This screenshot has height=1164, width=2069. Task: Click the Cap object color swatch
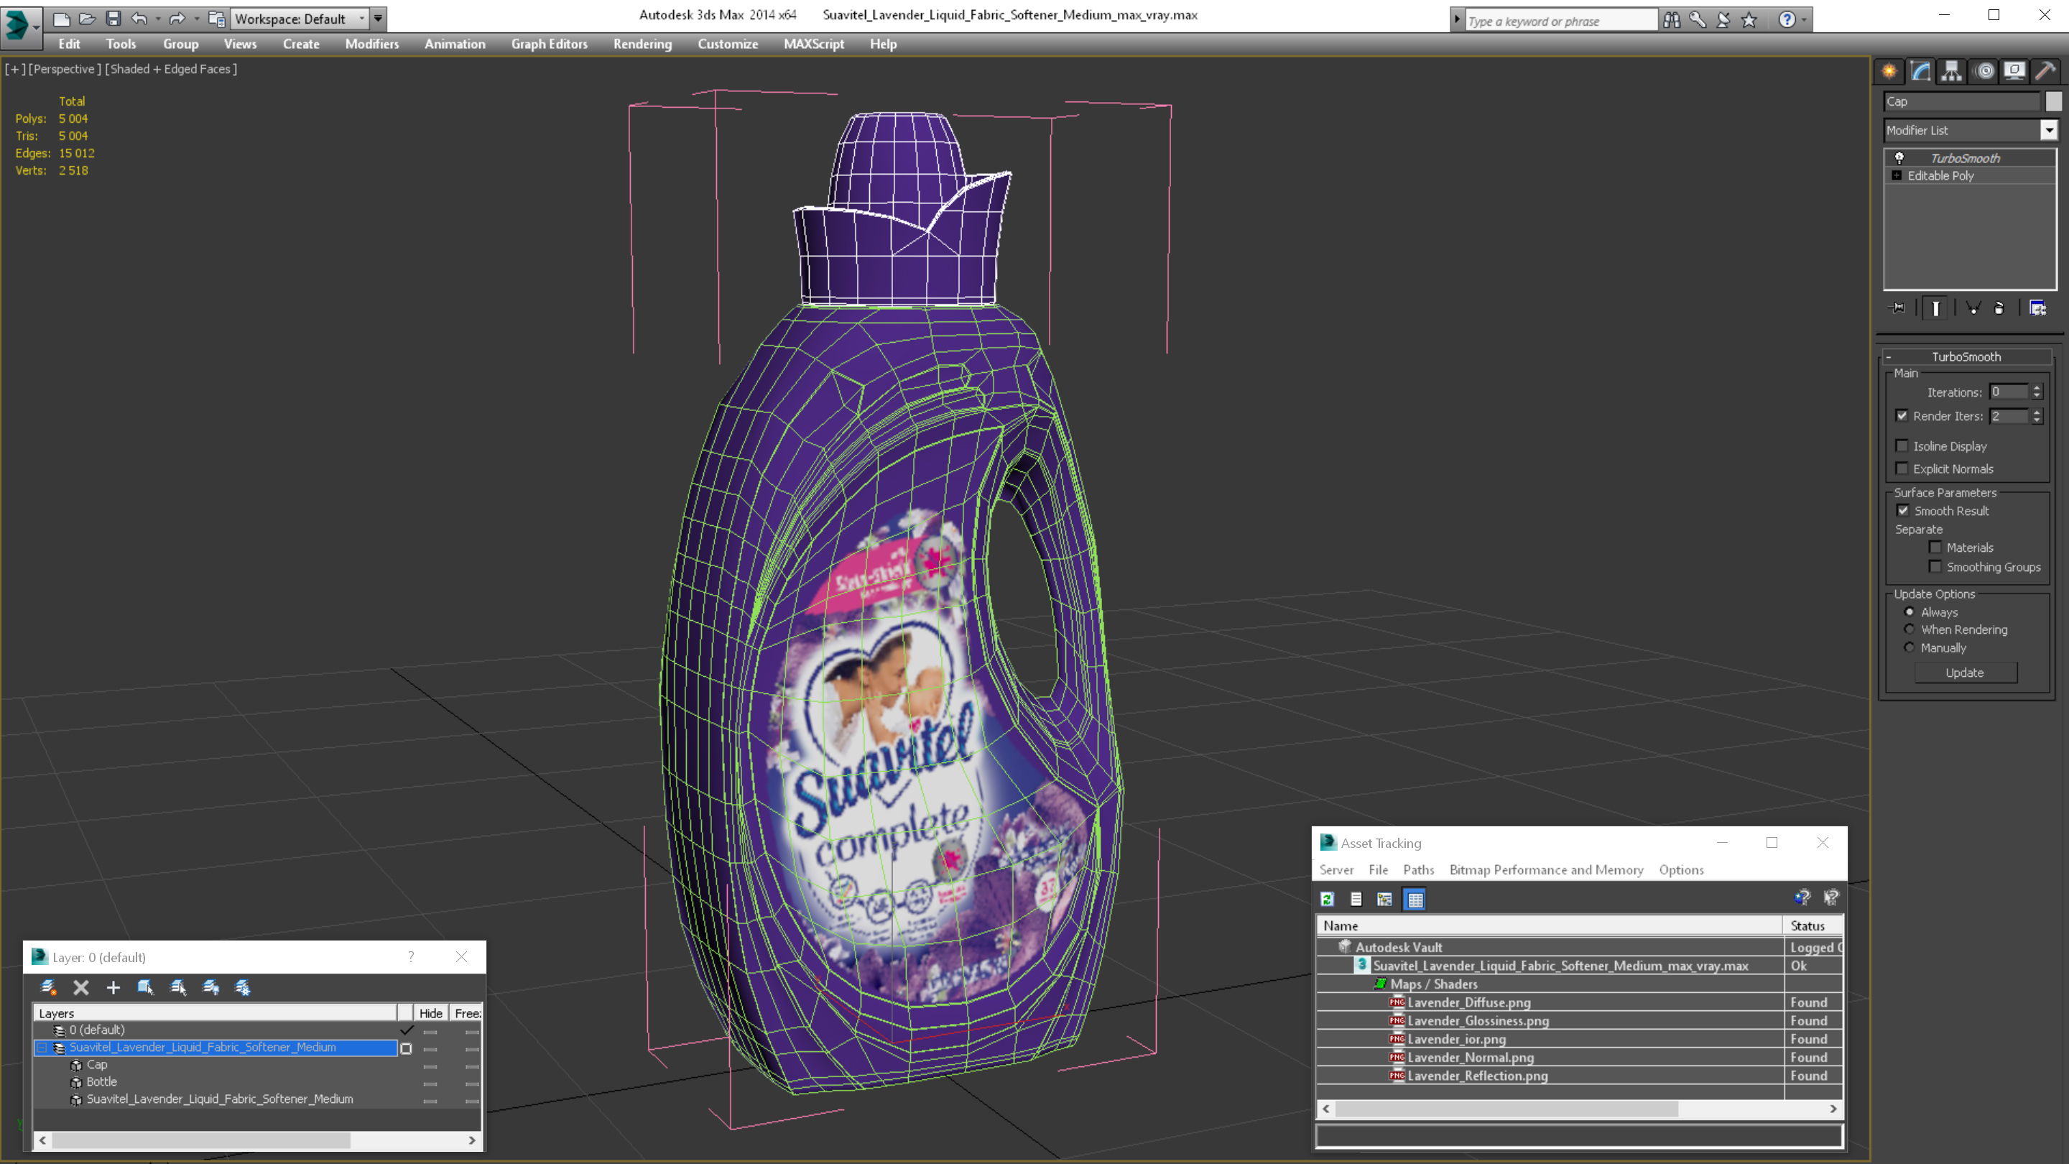2054,101
